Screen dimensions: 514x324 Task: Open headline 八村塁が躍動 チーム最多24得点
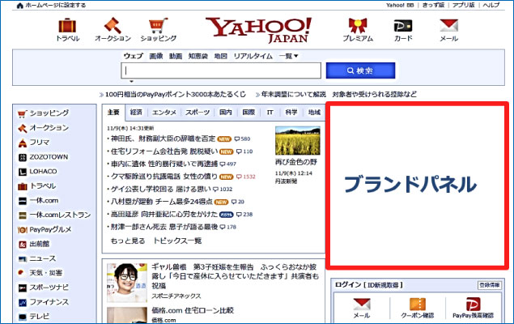[x=162, y=202]
